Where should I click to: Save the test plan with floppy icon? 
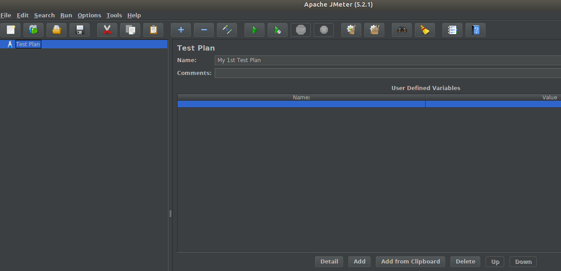tap(80, 30)
